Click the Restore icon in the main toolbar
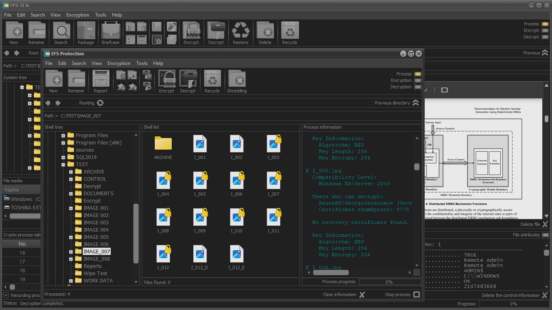This screenshot has width=552, height=310. tap(241, 32)
